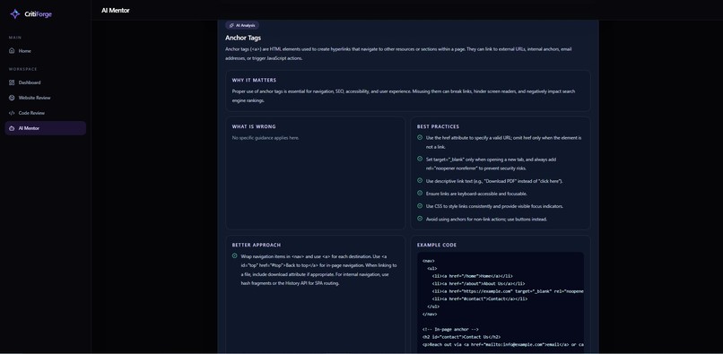The image size is (723, 354).
Task: Click the '/about' About Us code line
Action: (479, 284)
